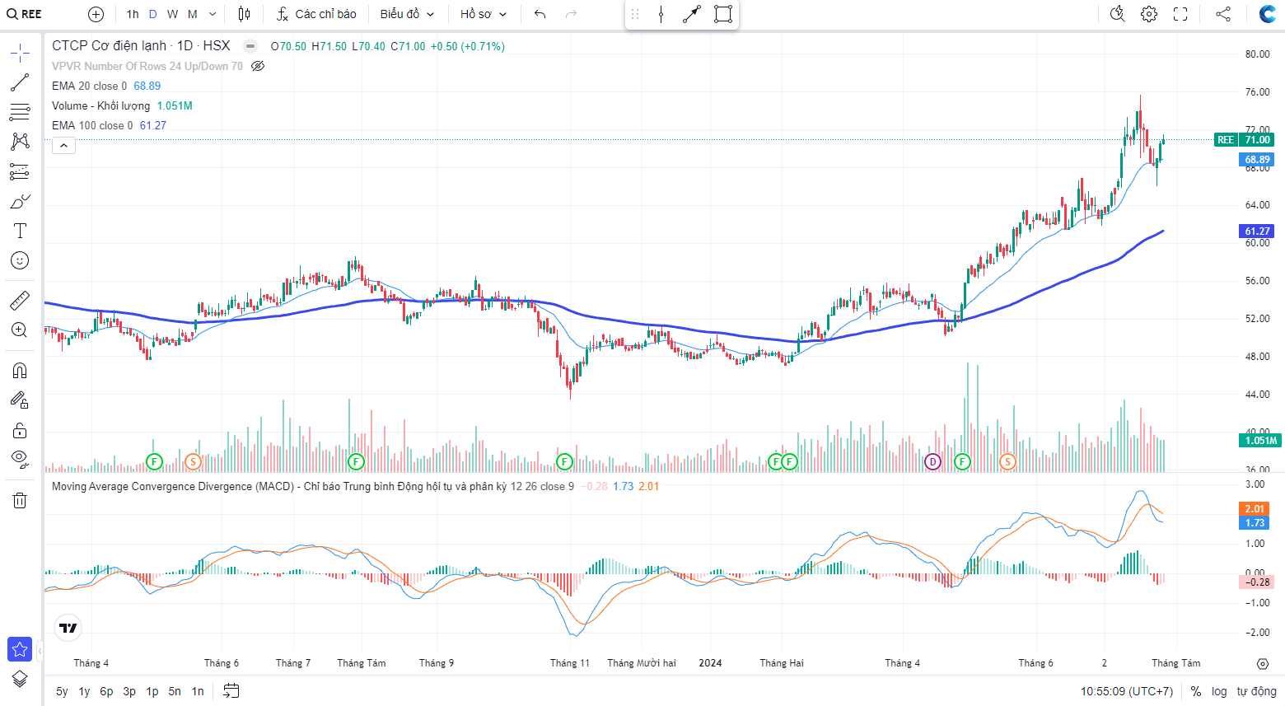This screenshot has height=706, width=1285.
Task: Open the TradingView logo link
Action: pyautogui.click(x=68, y=628)
